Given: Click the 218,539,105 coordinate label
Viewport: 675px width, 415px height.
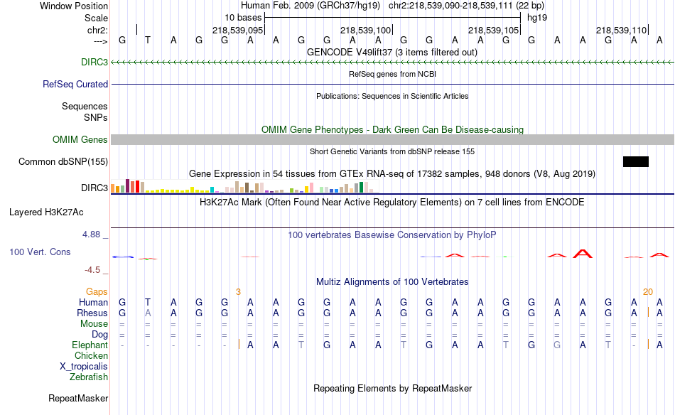Looking at the screenshot, I should click(x=493, y=30).
